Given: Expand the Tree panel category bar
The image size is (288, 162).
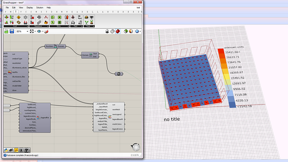Looking at the screenshot, I should point(89,26).
